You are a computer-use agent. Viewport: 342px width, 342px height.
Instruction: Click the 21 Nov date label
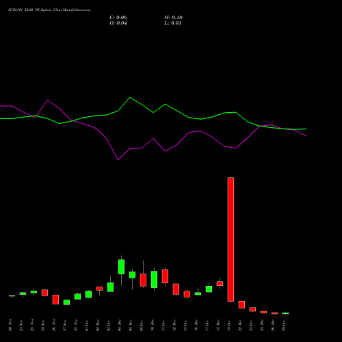click(21, 325)
